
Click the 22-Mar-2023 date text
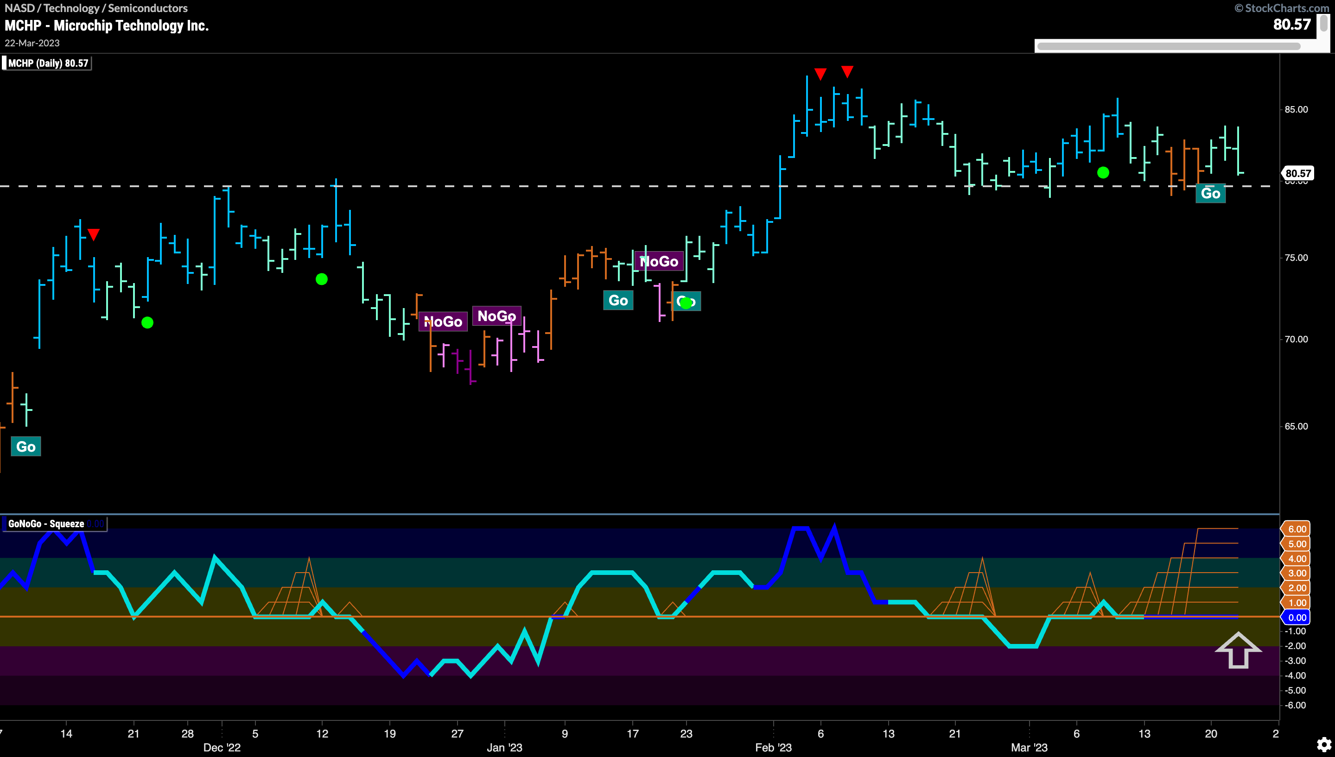[32, 43]
